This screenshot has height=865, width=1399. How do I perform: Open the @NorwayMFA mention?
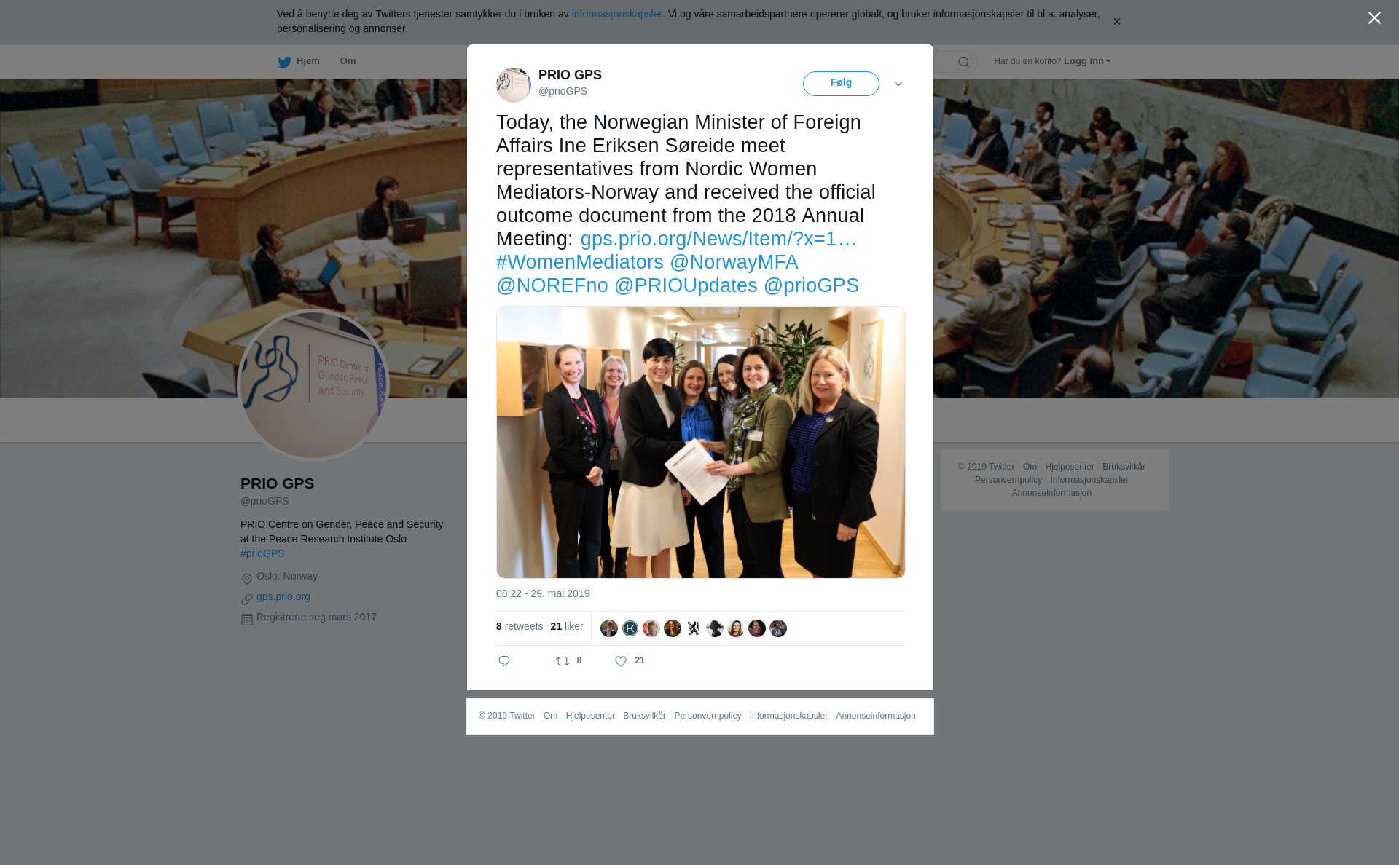point(734,262)
